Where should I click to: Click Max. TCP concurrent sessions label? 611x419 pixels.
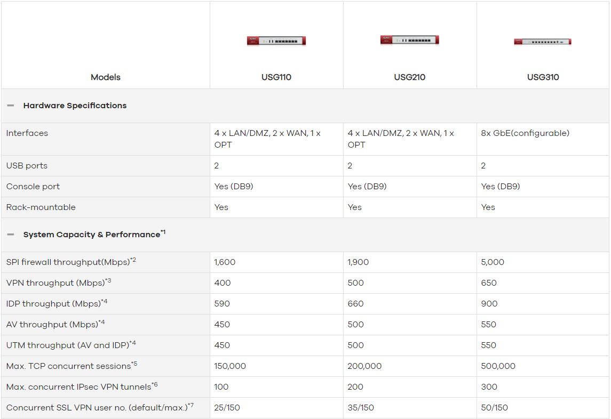[72, 366]
